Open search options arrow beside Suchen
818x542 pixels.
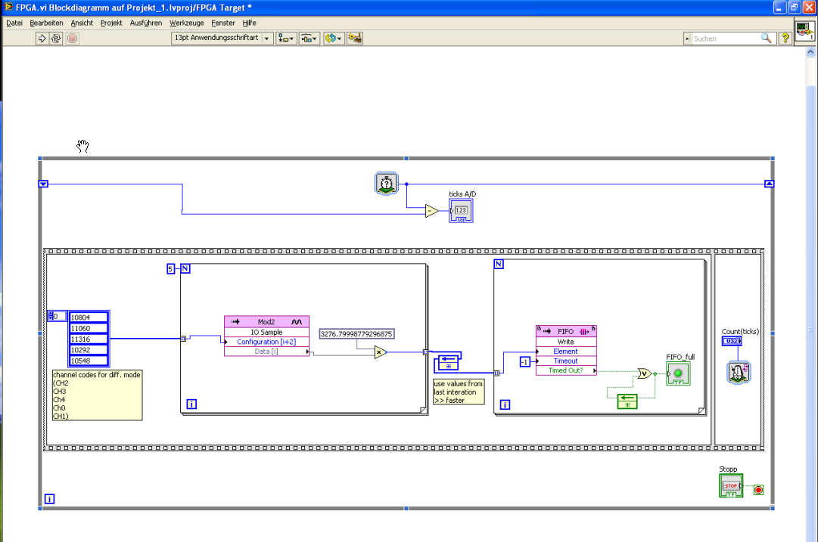coord(687,39)
